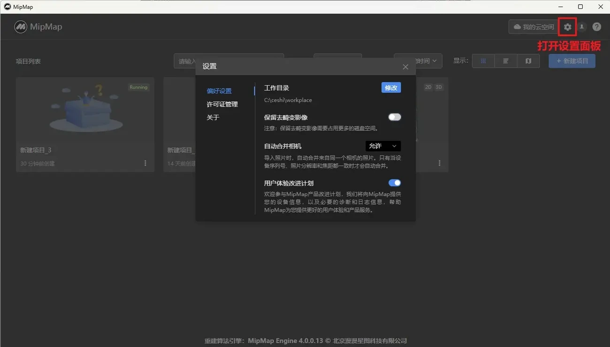Open 许可证管理 settings tab
This screenshot has width=610, height=347.
pyautogui.click(x=222, y=104)
